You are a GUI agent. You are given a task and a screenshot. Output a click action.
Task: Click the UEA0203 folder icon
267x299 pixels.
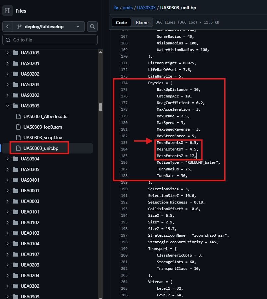(x=16, y=265)
